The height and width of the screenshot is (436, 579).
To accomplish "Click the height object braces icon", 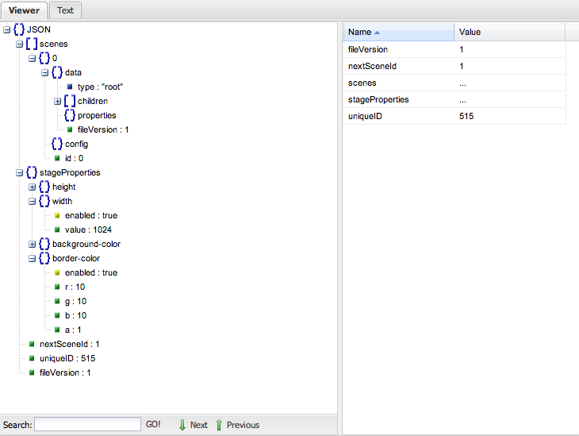I will tap(44, 187).
